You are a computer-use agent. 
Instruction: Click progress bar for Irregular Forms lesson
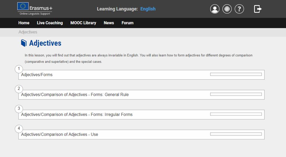coord(236,114)
